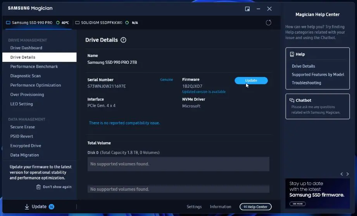
Task: Click the first No supported volumes found box
Action: pos(178,164)
